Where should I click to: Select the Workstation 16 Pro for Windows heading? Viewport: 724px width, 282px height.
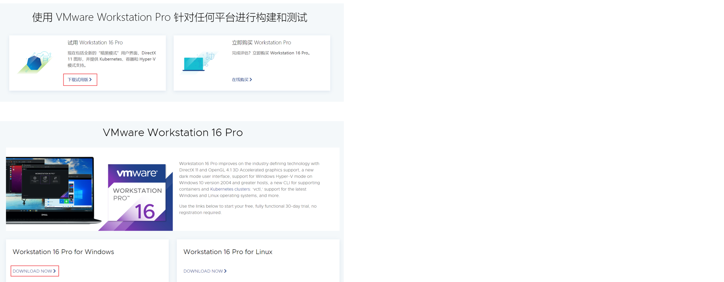(63, 252)
